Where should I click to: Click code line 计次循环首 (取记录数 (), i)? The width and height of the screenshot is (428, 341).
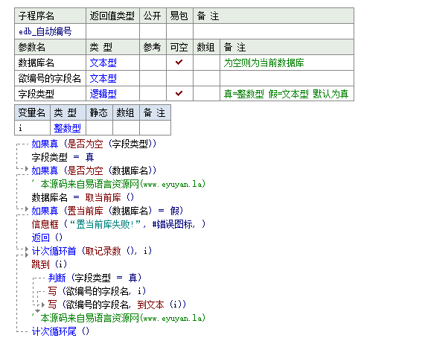(x=92, y=251)
